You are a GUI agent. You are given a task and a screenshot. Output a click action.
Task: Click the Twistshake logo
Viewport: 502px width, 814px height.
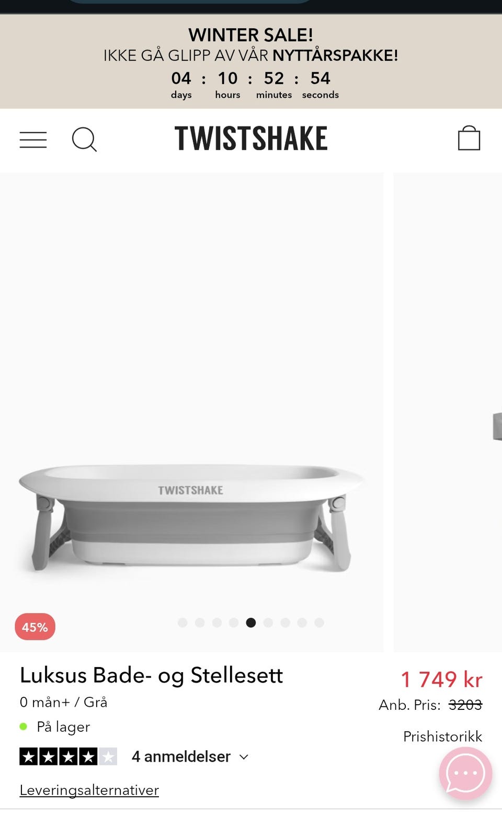pos(251,139)
